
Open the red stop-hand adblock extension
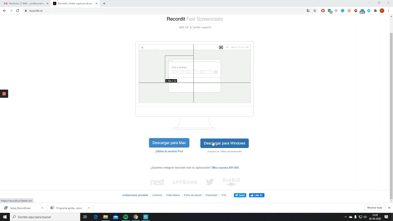coord(323,11)
